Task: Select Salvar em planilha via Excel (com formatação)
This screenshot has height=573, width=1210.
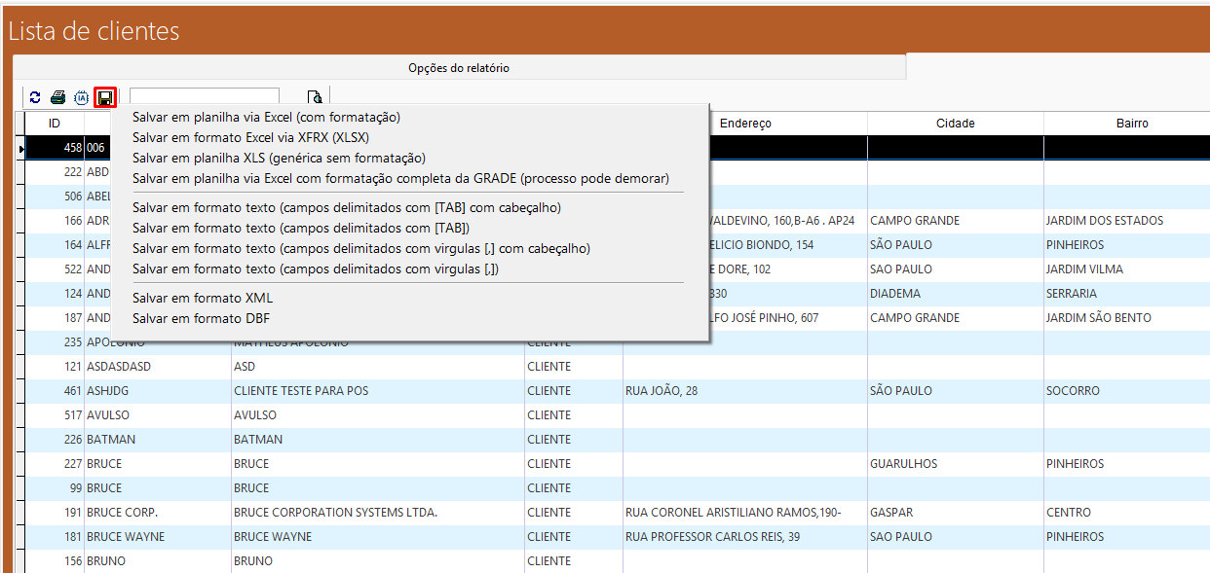Action: click(266, 117)
